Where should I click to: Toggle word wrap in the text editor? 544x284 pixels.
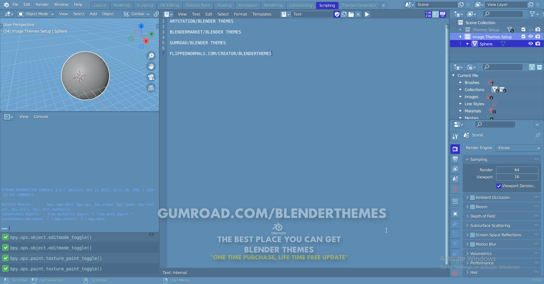pos(435,14)
